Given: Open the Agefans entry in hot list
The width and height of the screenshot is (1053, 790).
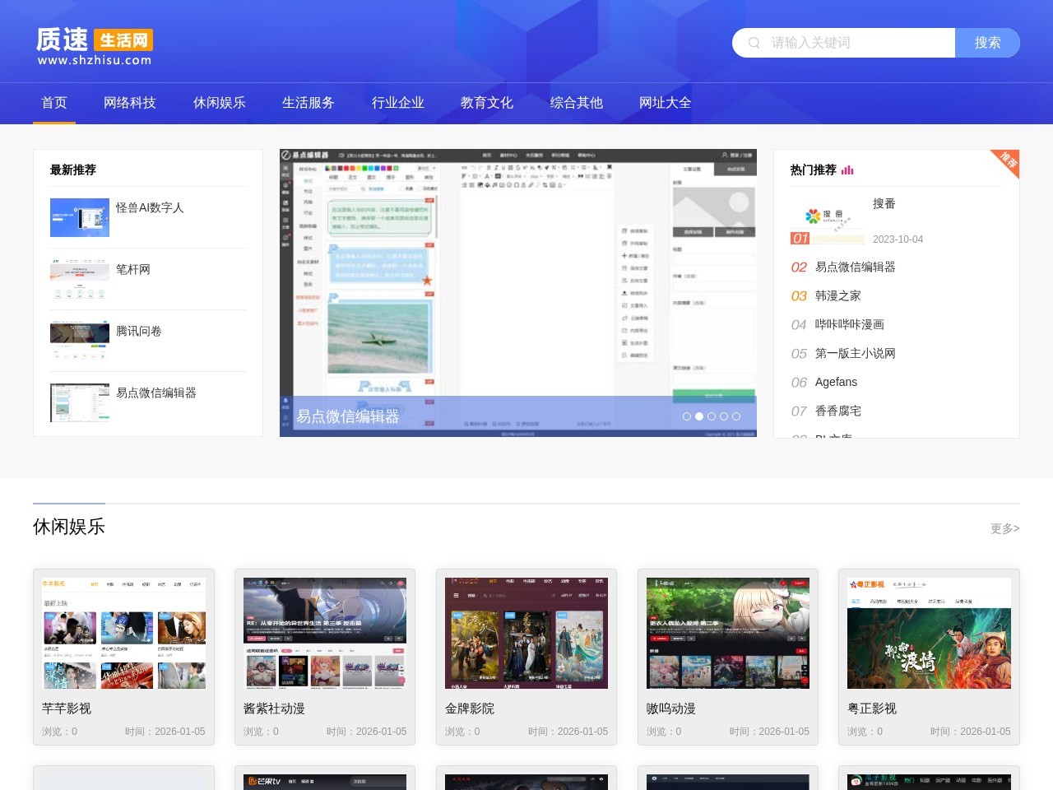Looking at the screenshot, I should (836, 382).
